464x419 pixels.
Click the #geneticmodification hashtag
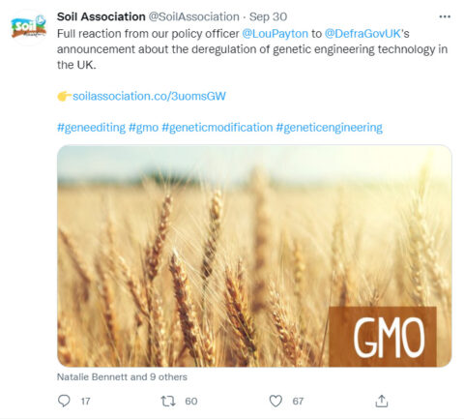(x=217, y=128)
